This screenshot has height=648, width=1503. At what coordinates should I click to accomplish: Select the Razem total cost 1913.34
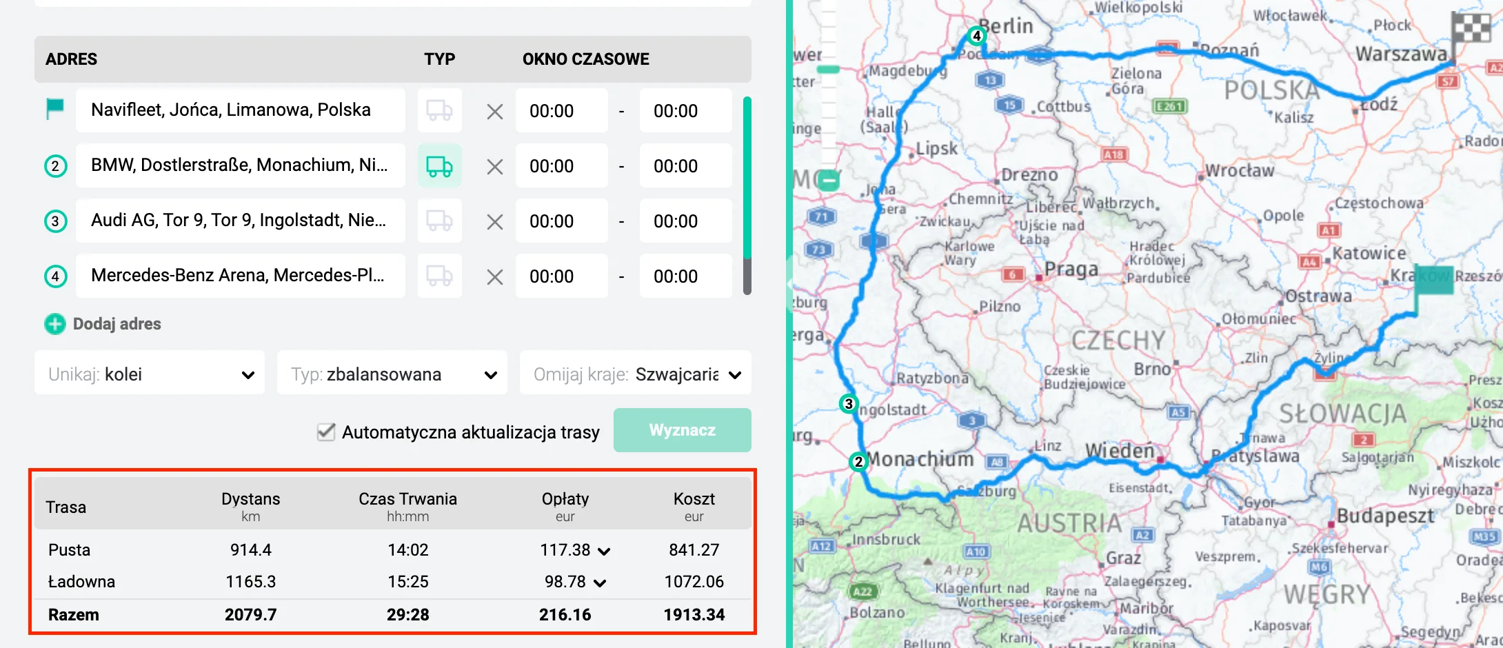694,614
